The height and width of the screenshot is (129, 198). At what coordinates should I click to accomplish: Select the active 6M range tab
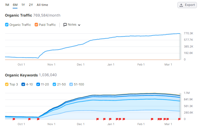pyautogui.click(x=15, y=5)
